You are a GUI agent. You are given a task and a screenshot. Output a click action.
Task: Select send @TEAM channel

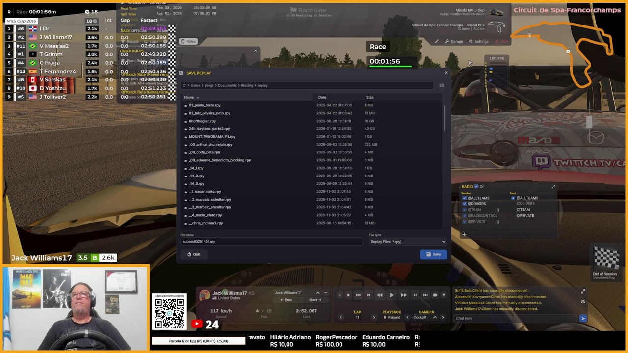(x=523, y=209)
